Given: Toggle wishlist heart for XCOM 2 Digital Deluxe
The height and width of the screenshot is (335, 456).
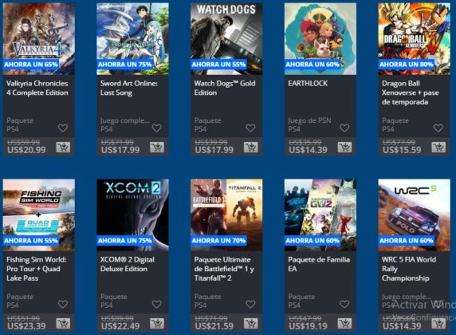Looking at the screenshot, I should 157,305.
